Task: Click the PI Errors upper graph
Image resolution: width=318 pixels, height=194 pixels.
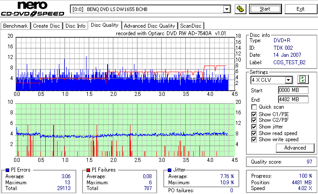Action: (125, 64)
